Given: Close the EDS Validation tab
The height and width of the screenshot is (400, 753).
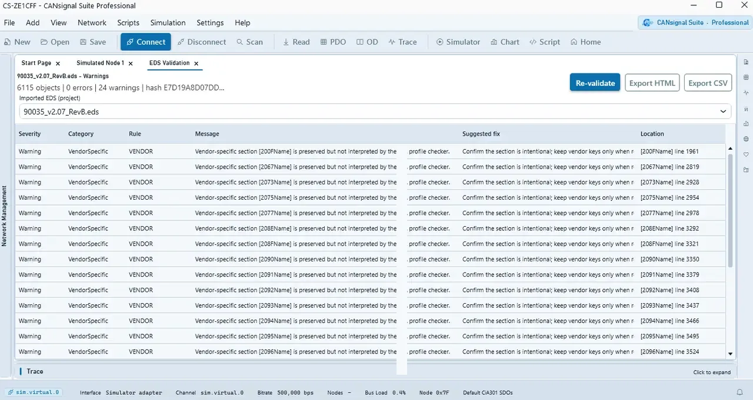Looking at the screenshot, I should (196, 63).
